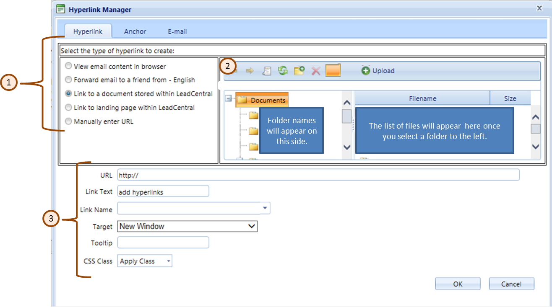Open the E-mail tab
This screenshot has width=552, height=307.
[x=177, y=31]
